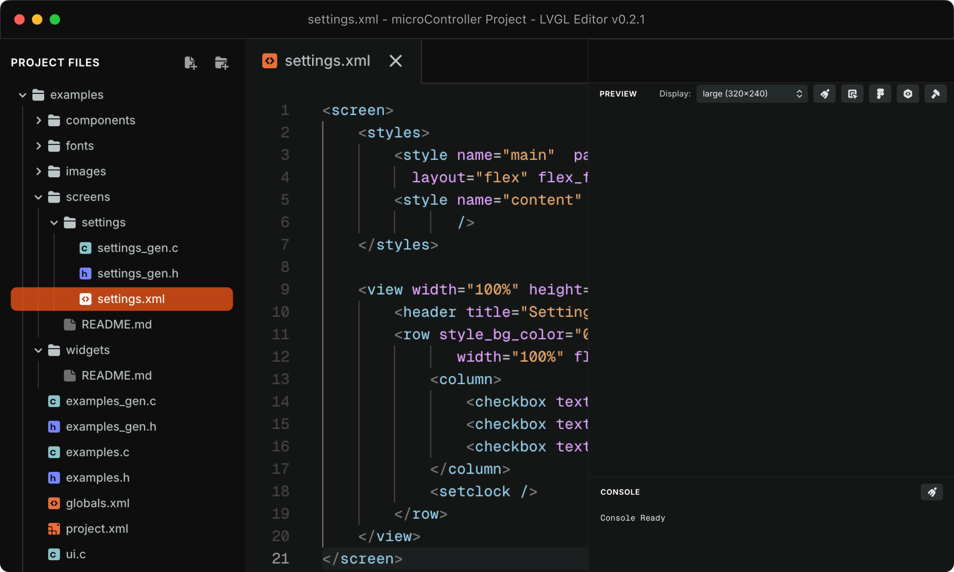Click the document icon beside screens README.md

coord(70,324)
